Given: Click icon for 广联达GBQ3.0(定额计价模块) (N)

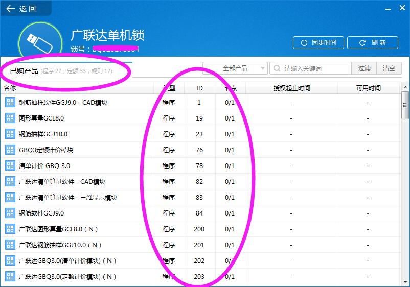Looking at the screenshot, I should point(10,276).
